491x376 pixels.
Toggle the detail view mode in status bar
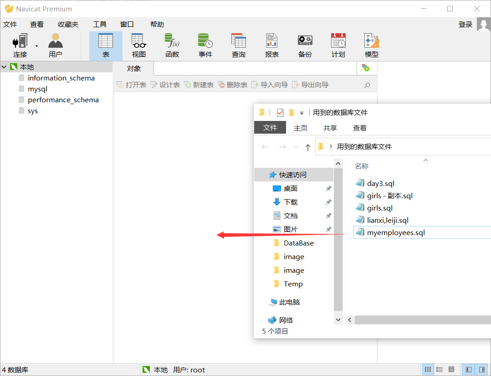pos(451,370)
